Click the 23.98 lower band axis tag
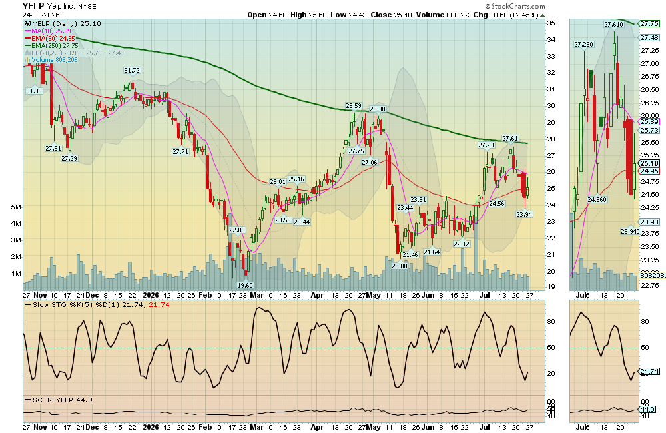The height and width of the screenshot is (433, 666). [x=649, y=222]
